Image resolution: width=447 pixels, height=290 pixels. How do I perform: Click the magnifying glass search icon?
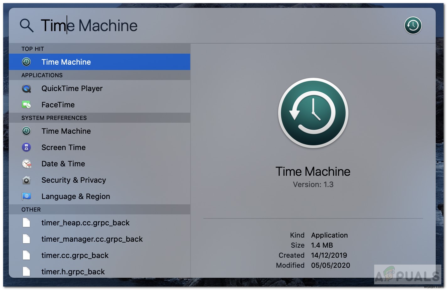(x=27, y=25)
